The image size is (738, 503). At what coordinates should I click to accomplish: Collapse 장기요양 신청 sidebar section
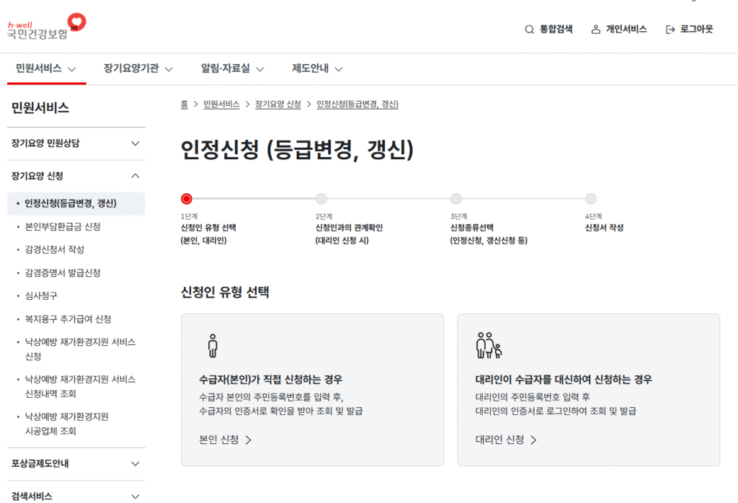click(76, 176)
